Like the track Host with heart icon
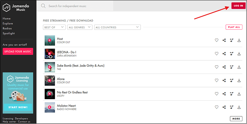The width and height of the screenshot is (247, 124). pos(217,40)
